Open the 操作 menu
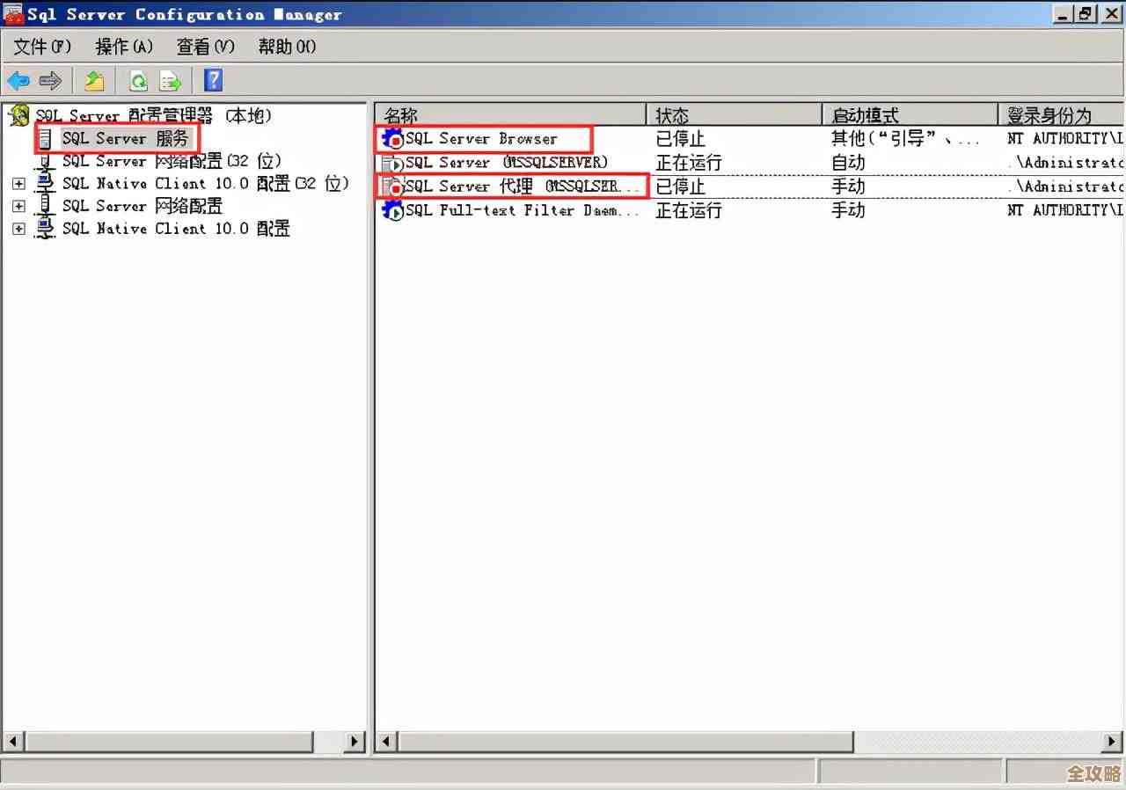 (122, 47)
